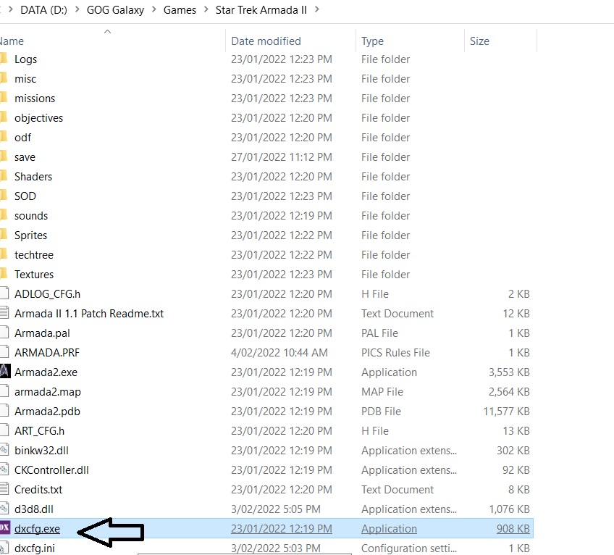Select the save folder
This screenshot has width=614, height=555.
click(x=25, y=157)
